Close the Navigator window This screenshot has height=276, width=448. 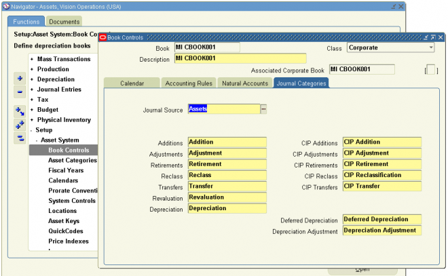[401, 6]
